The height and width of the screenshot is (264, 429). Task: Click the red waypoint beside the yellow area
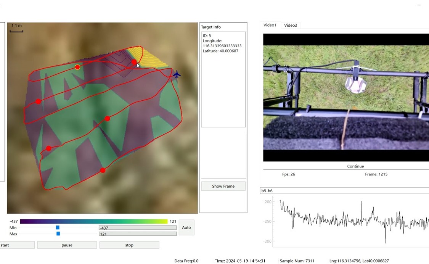tap(134, 62)
